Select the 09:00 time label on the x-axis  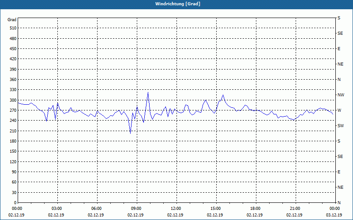(x=136, y=209)
